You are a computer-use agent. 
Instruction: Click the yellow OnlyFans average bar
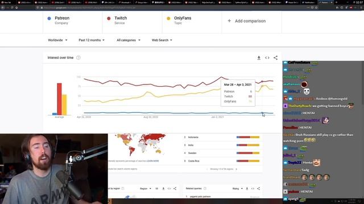[x=64, y=104]
